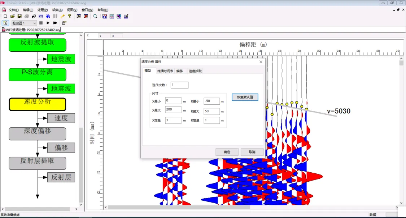Screen dimensions: 406x218
Task: Click the New document icon
Action: [5, 16]
